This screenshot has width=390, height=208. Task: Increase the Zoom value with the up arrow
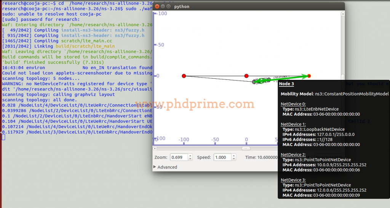pos(190,156)
